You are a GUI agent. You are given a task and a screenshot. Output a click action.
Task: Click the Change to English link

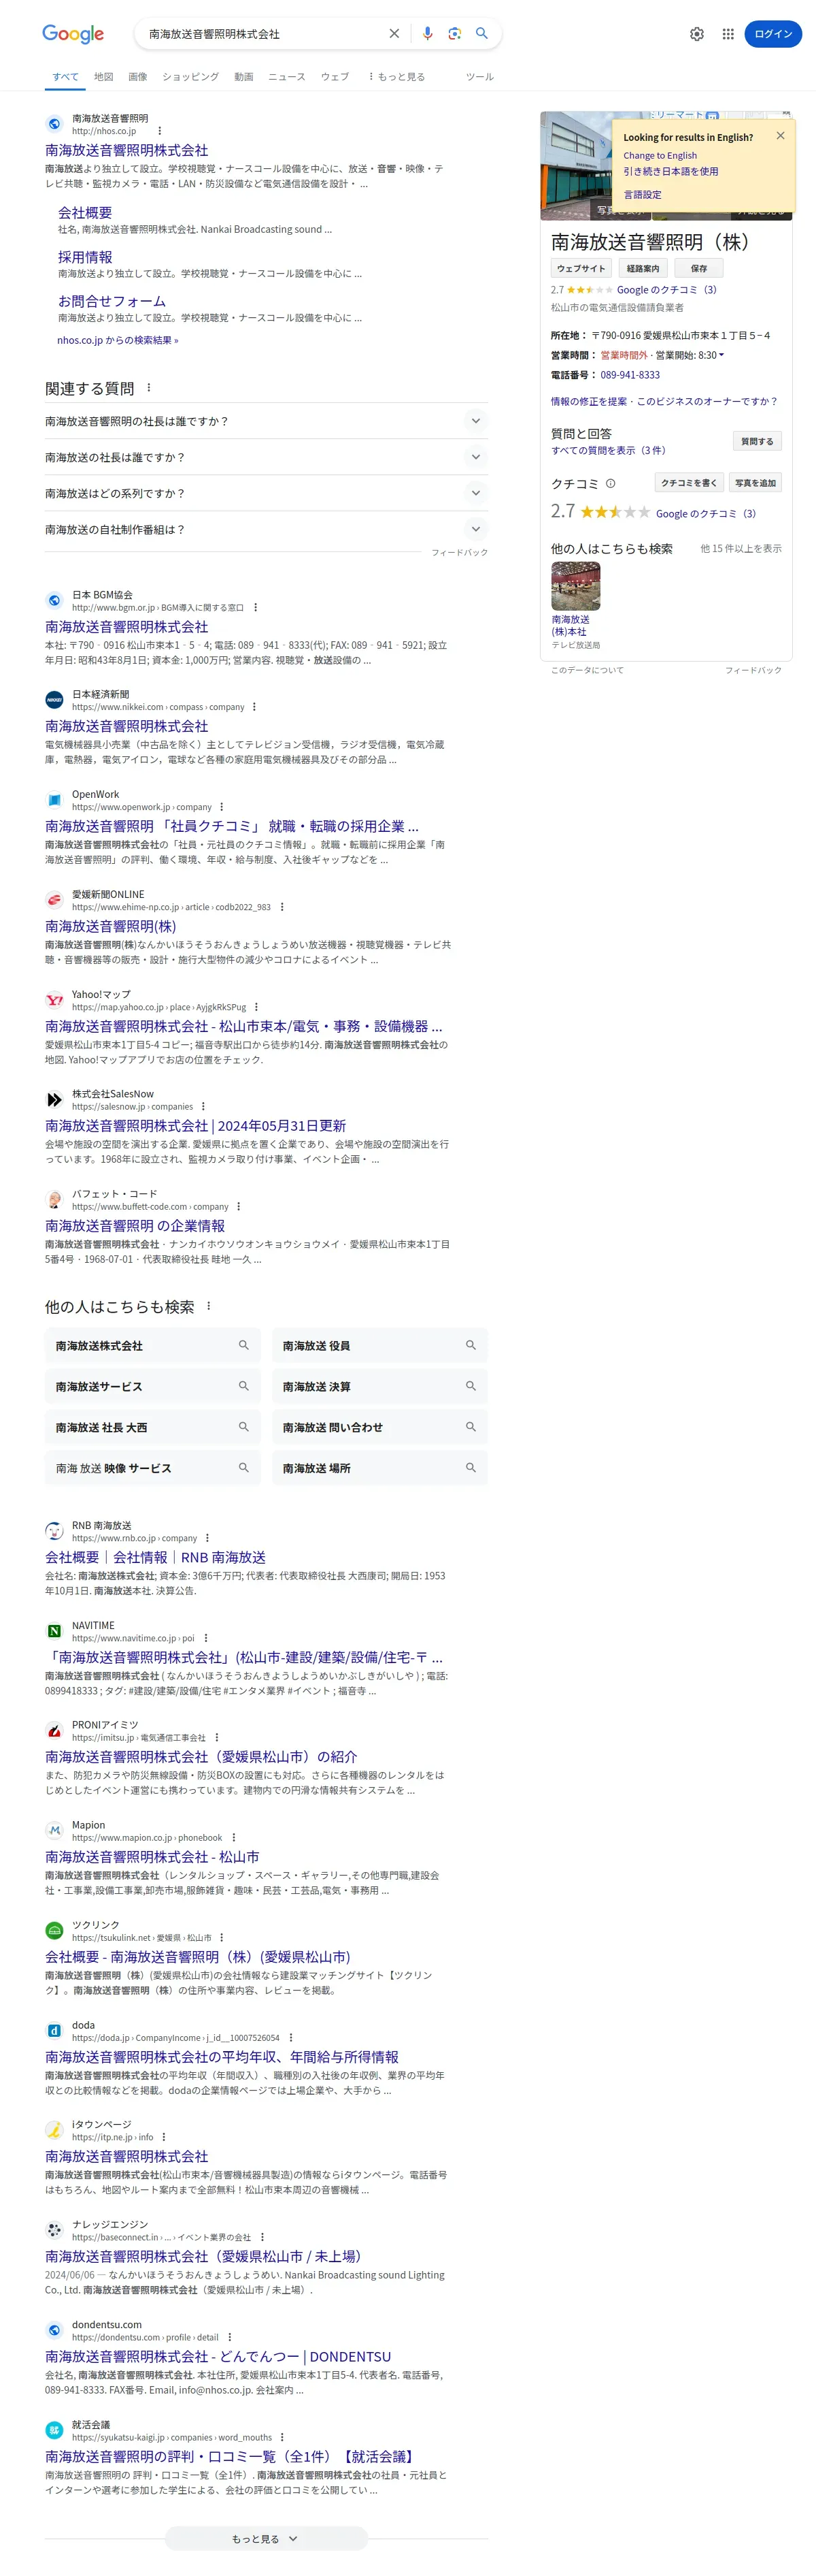[x=660, y=155]
